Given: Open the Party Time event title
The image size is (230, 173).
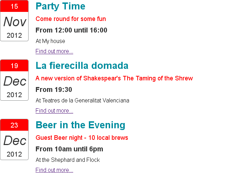Looking at the screenshot, I should tap(60, 6).
